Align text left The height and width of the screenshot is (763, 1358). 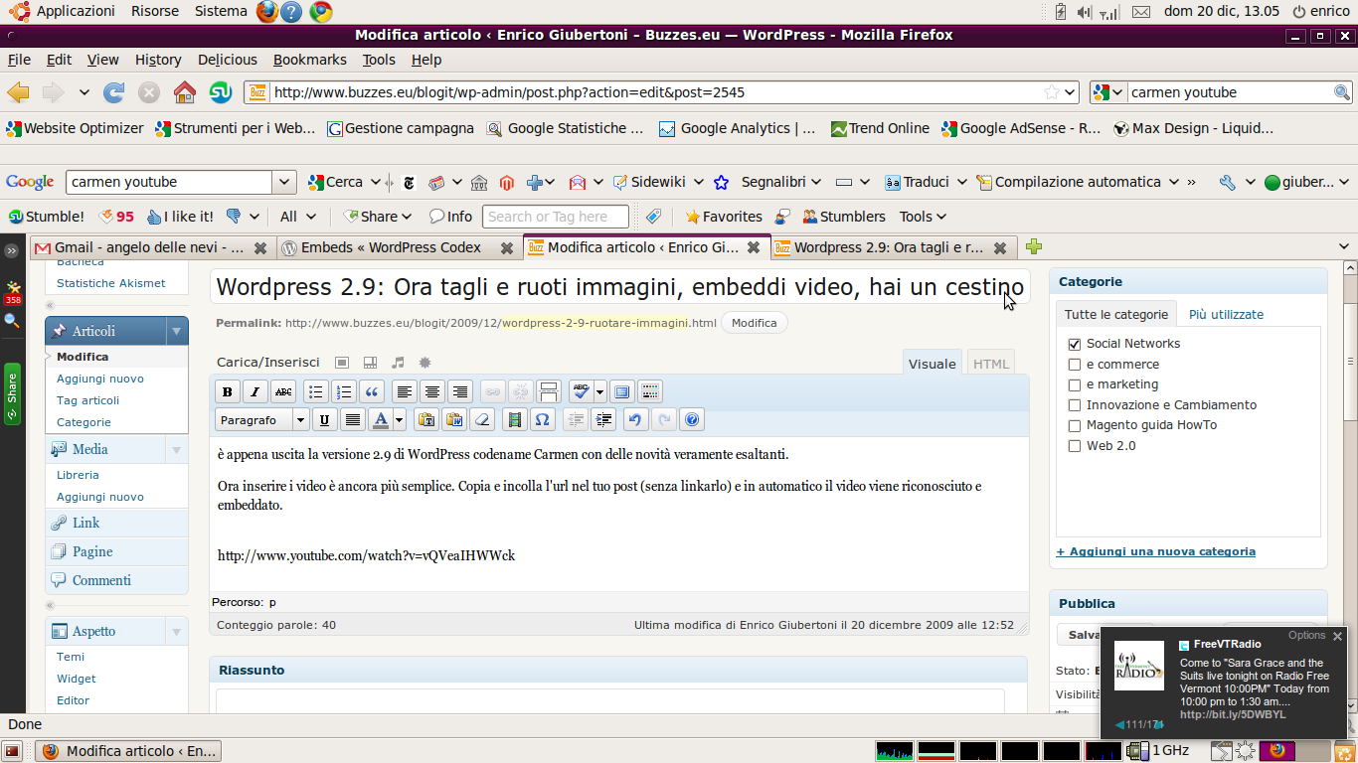[403, 391]
